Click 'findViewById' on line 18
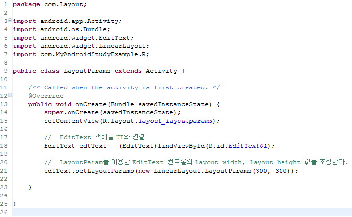This screenshot has width=352, height=217. [x=181, y=146]
